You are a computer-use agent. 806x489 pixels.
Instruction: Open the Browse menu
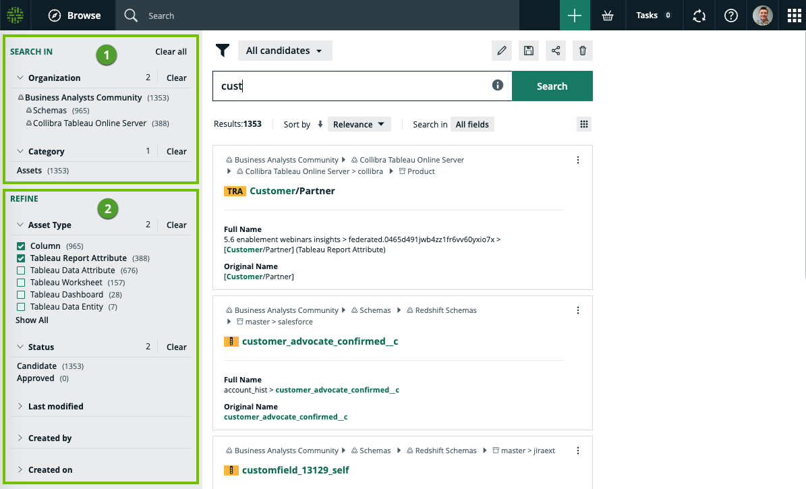click(x=75, y=16)
